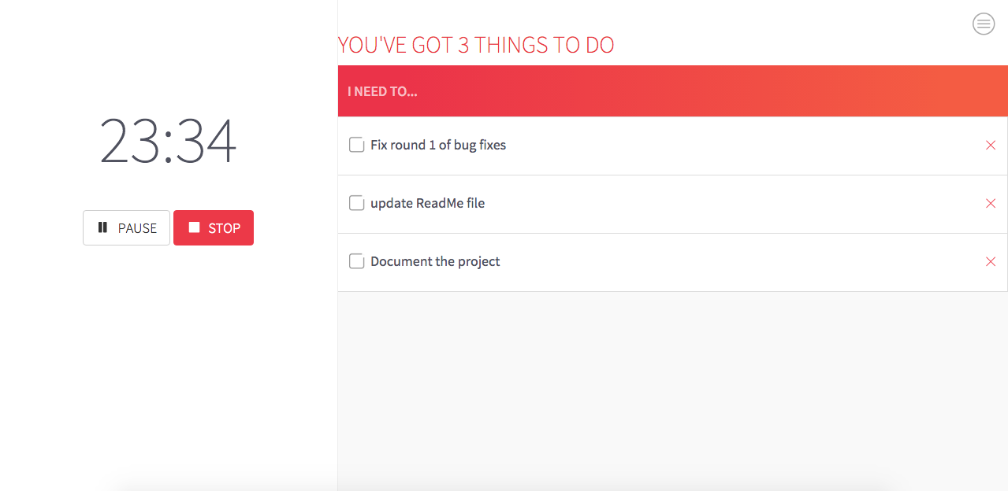
Task: Click the 23:34 countdown display
Action: (168, 141)
